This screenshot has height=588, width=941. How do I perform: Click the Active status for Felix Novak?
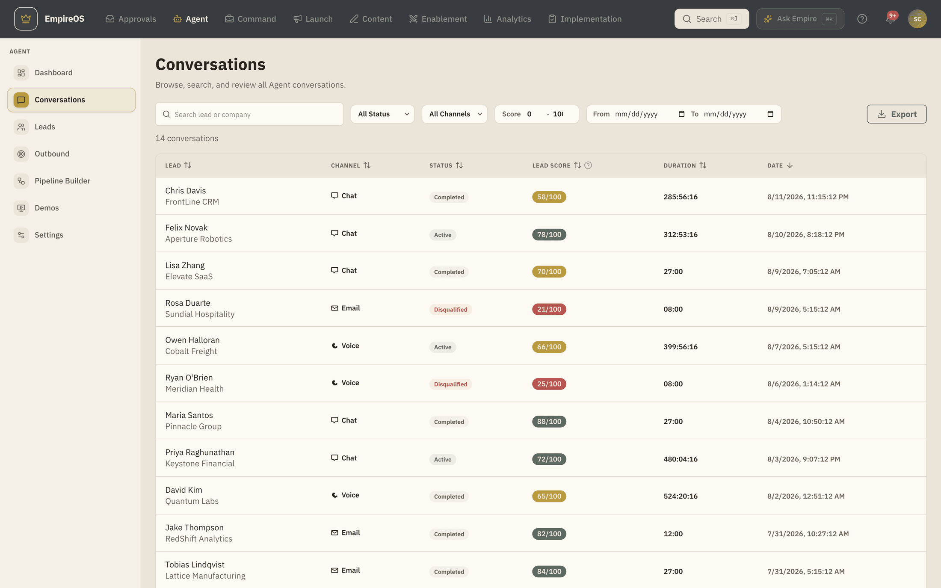click(443, 235)
